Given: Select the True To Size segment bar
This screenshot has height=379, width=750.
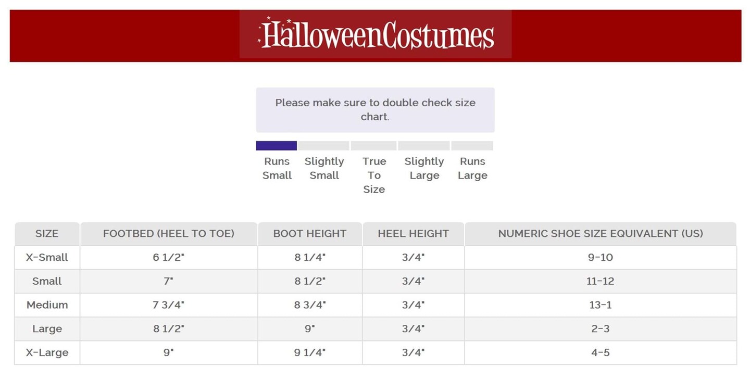Looking at the screenshot, I should 374,146.
